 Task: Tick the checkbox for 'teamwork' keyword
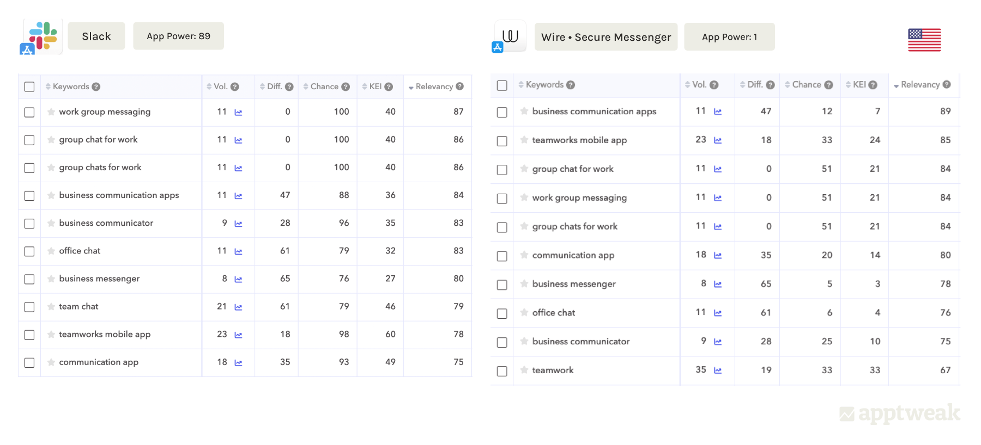click(x=502, y=371)
